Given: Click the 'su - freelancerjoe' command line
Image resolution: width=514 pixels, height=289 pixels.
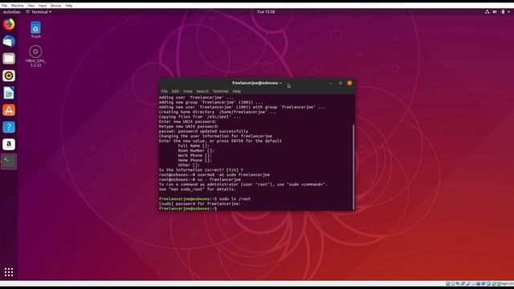Looking at the screenshot, I should click(x=200, y=180).
